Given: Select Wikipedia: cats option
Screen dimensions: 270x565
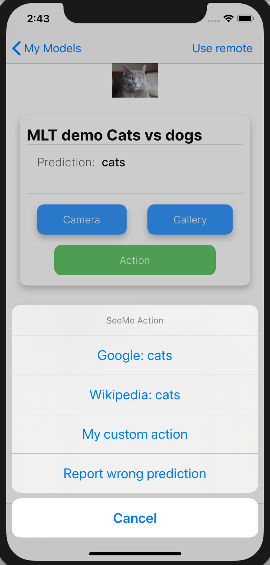Looking at the screenshot, I should click(x=135, y=395).
